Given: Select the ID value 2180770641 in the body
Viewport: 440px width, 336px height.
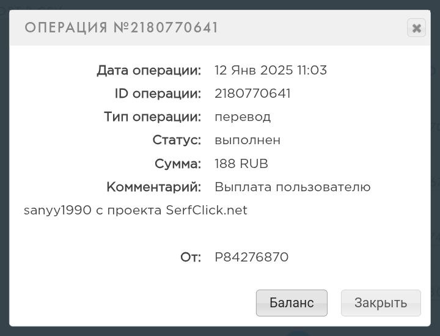Looking at the screenshot, I should 252,93.
